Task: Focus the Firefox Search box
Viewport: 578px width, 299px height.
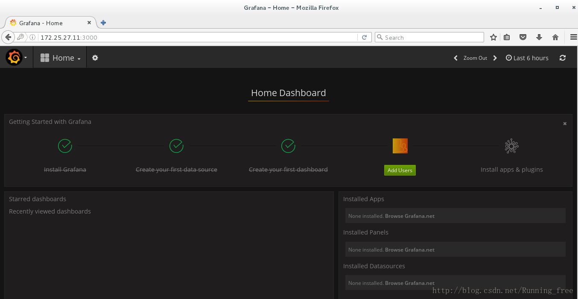Action: (x=429, y=37)
